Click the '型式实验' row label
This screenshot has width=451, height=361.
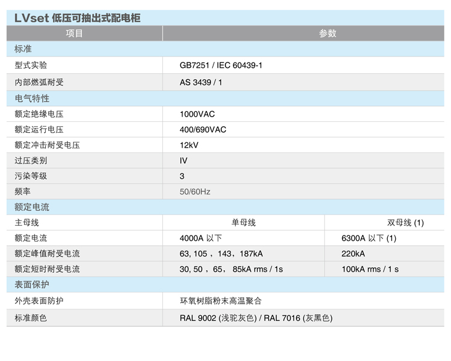(31, 65)
